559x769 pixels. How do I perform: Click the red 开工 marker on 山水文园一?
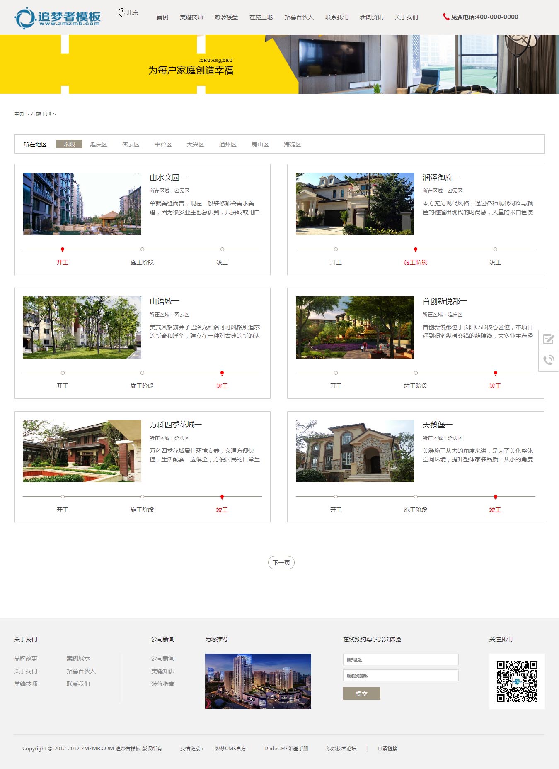tap(63, 249)
